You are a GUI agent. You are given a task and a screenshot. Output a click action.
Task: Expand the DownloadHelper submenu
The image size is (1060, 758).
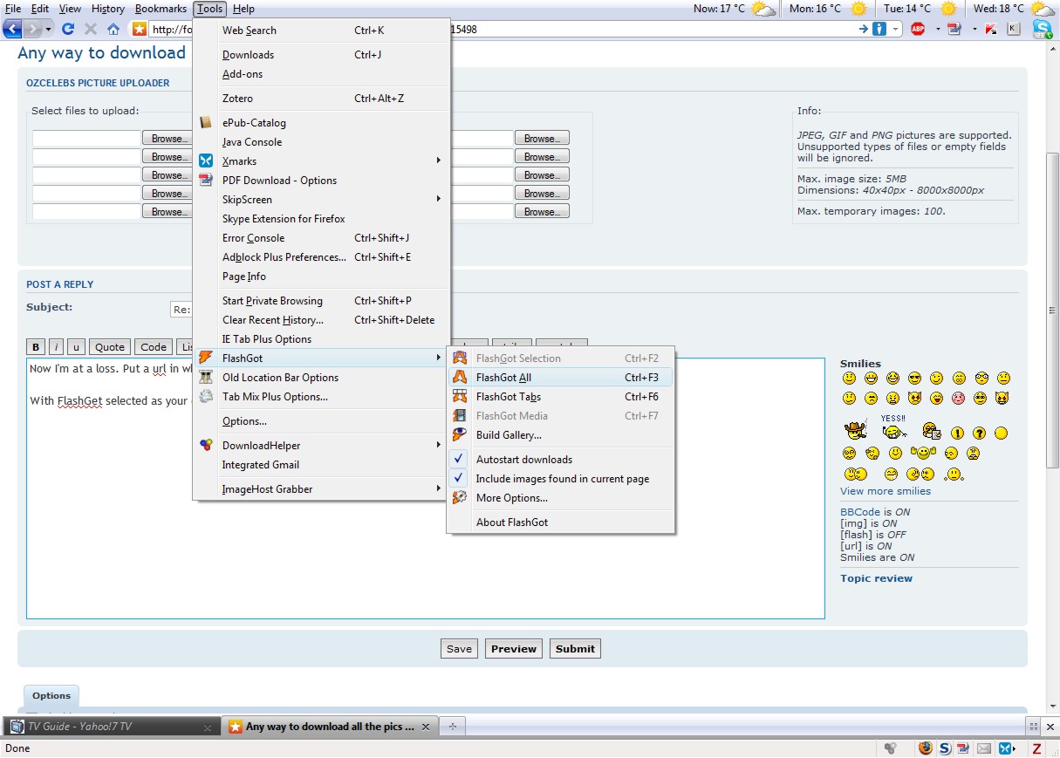pos(332,446)
